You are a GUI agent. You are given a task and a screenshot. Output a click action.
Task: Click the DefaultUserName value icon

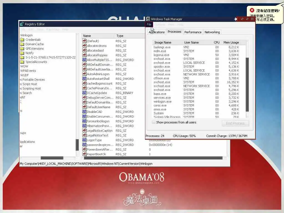(84, 107)
